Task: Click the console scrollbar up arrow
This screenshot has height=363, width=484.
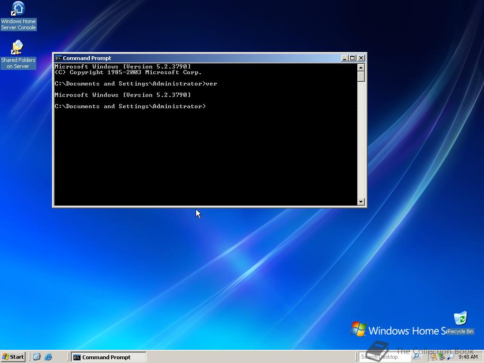Action: [361, 67]
